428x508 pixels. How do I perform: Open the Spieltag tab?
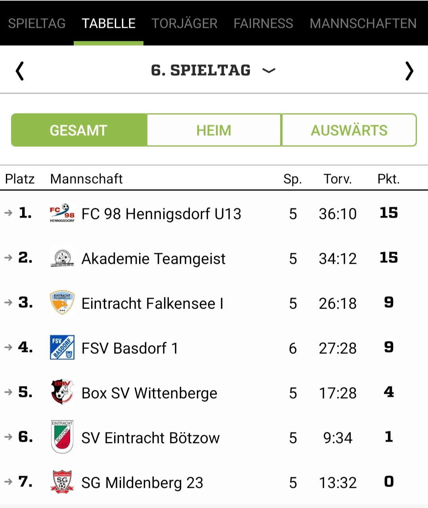click(x=37, y=23)
